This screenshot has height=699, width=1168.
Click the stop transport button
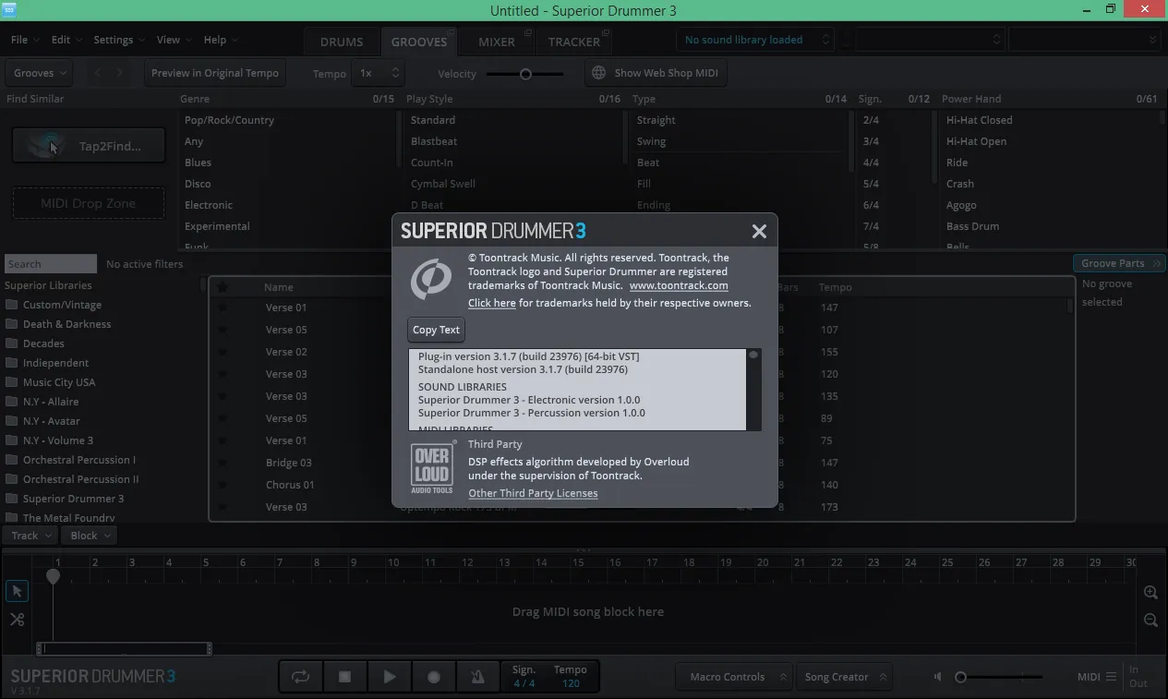coord(344,677)
